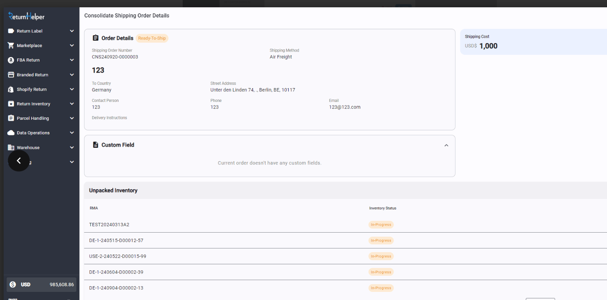Click the FBA Return Amazon icon

[x=11, y=60]
